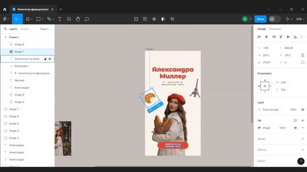Click the Create component icon
Screen dimensions: 307x172
tap(145, 19)
